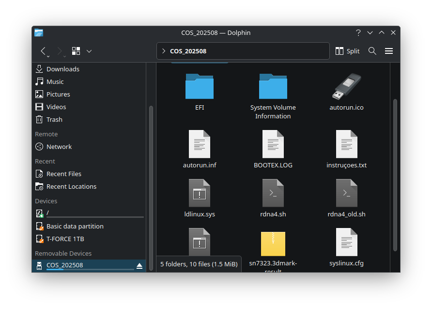Image resolution: width=432 pixels, height=310 pixels.
Task: Open the Dolphin window help question mark
Action: point(358,33)
